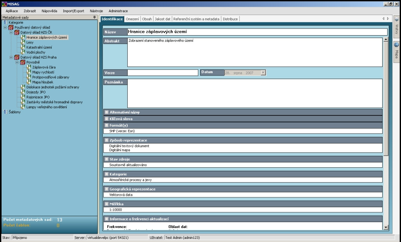Click the 'SHP (verze: Esri)' format entry

tap(122, 131)
